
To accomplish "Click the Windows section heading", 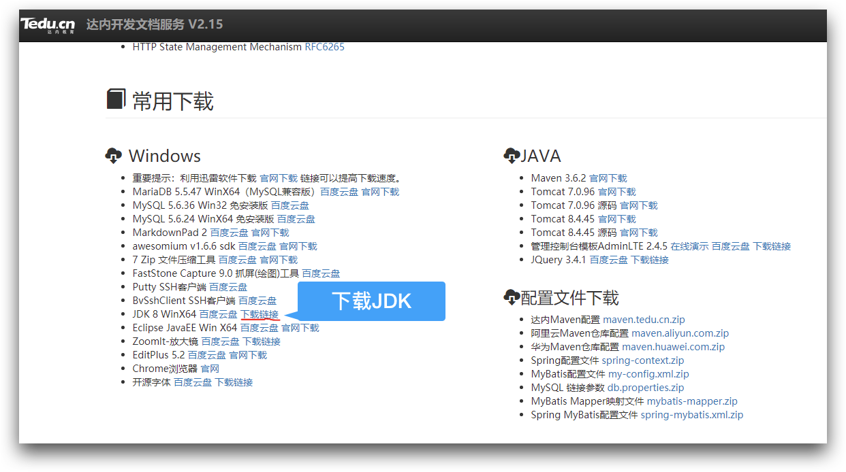I will click(x=165, y=156).
